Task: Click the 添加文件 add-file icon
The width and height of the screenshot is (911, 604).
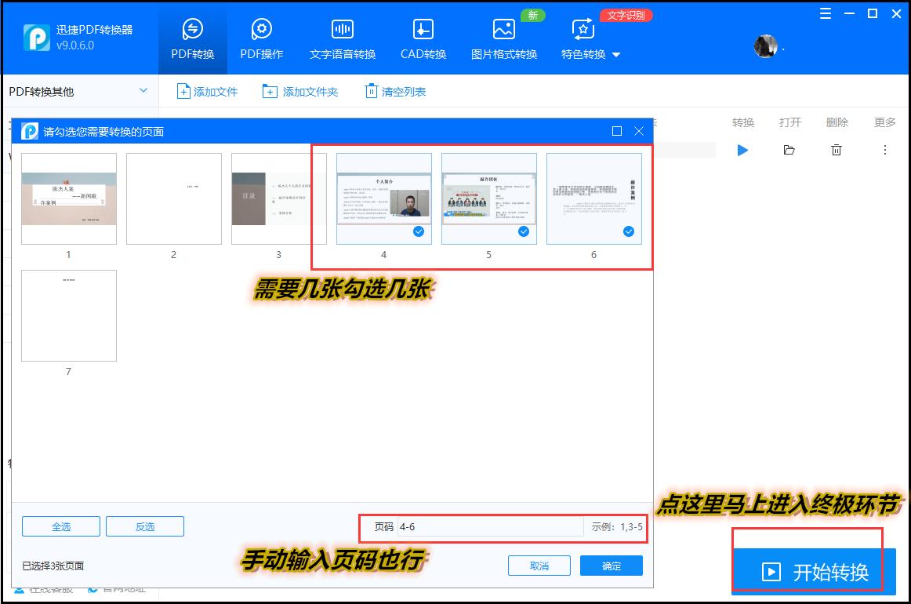Action: click(183, 90)
